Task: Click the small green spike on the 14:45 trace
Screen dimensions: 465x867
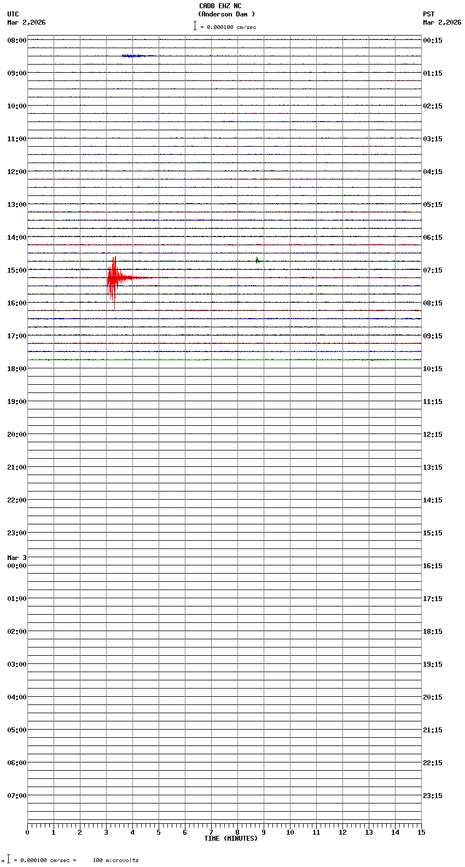Action: tap(257, 261)
